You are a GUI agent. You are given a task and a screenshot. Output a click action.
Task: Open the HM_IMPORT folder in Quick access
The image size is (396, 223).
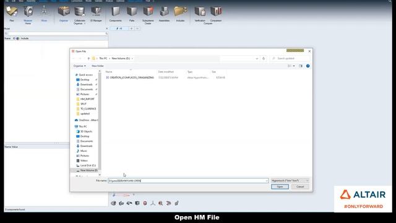click(87, 99)
